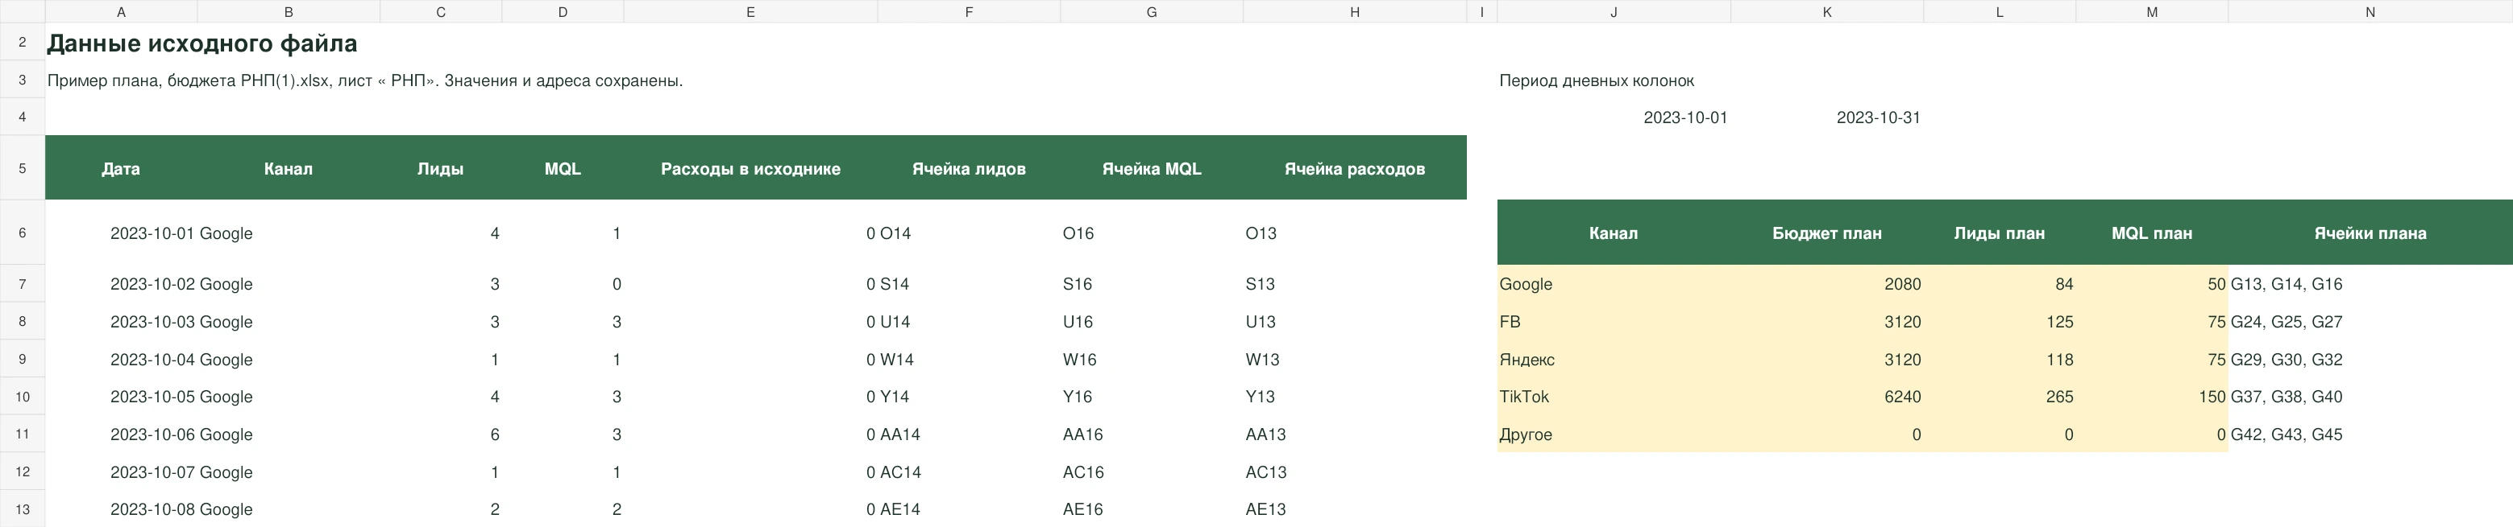Select the TikTok channel cell
Viewport: 2513px width, 527px height.
click(1614, 397)
